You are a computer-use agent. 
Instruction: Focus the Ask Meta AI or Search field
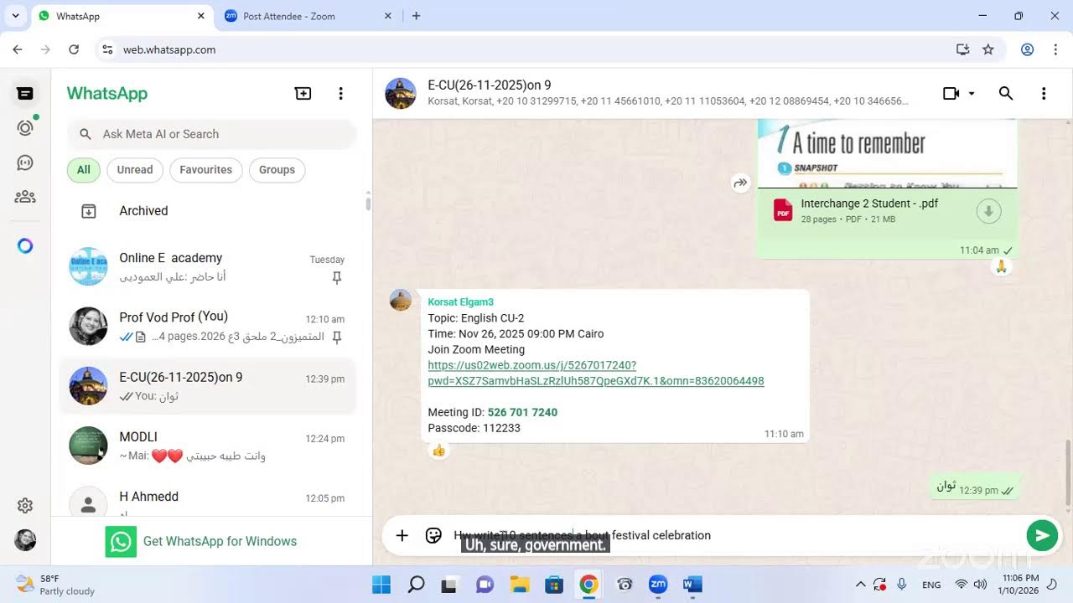point(212,134)
